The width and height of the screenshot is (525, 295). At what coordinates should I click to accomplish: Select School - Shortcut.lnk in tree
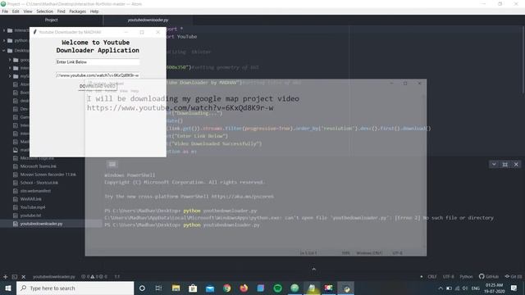coord(39,183)
